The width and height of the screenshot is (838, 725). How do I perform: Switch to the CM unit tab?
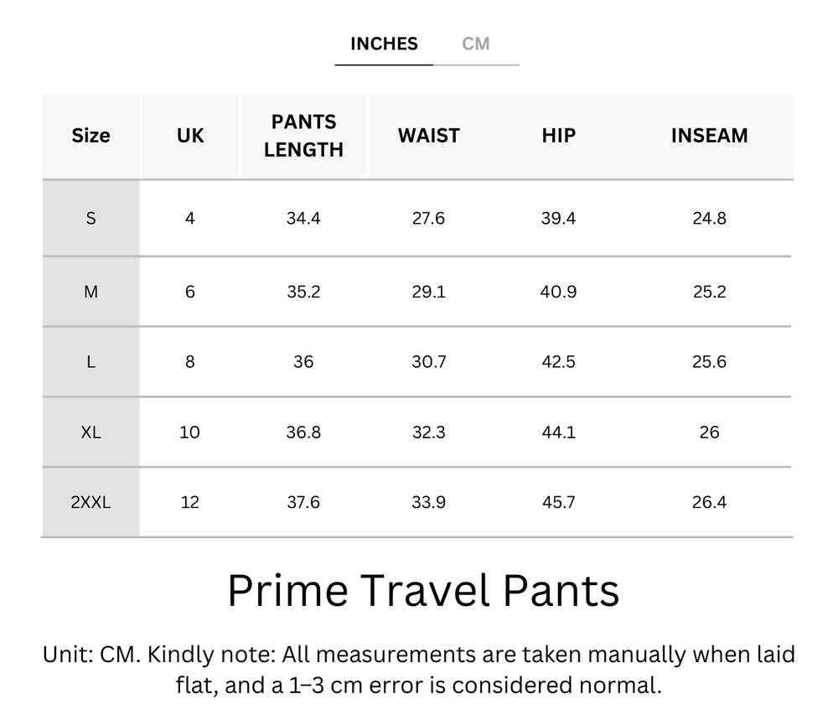[478, 44]
